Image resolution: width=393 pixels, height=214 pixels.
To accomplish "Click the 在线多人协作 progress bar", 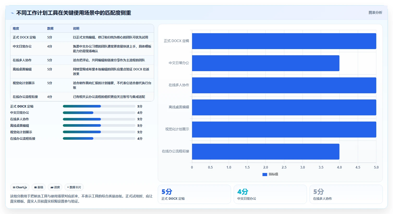I will point(99,119).
